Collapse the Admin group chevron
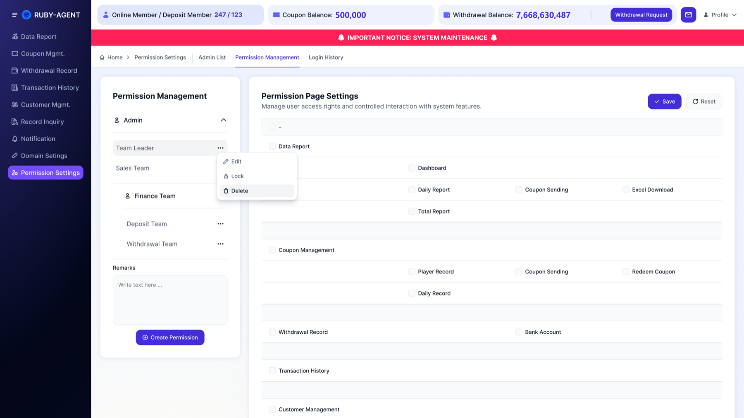Viewport: 744px width, 418px height. pyautogui.click(x=224, y=120)
